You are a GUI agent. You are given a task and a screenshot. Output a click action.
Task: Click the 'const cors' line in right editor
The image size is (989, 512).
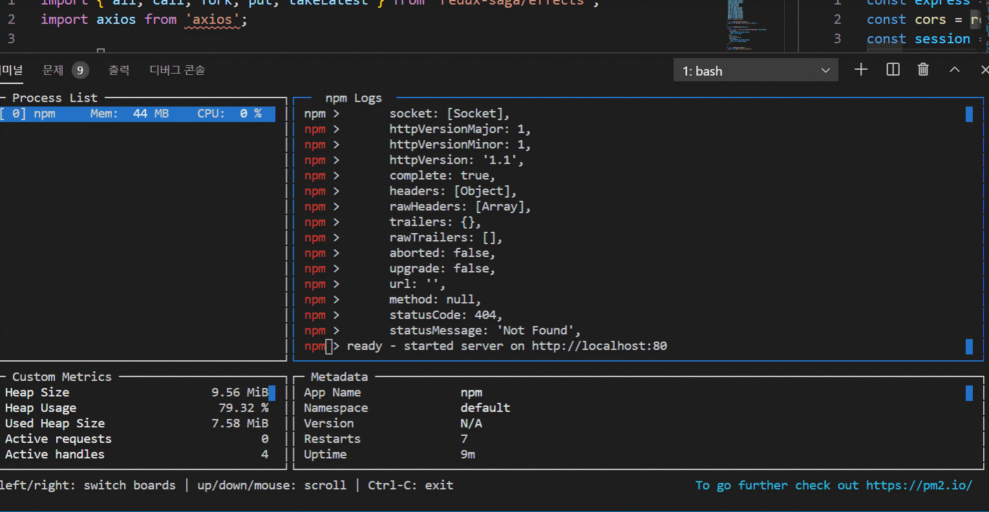tap(906, 19)
